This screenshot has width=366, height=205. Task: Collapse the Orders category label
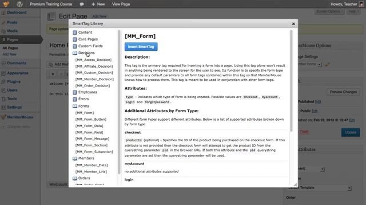click(84, 178)
